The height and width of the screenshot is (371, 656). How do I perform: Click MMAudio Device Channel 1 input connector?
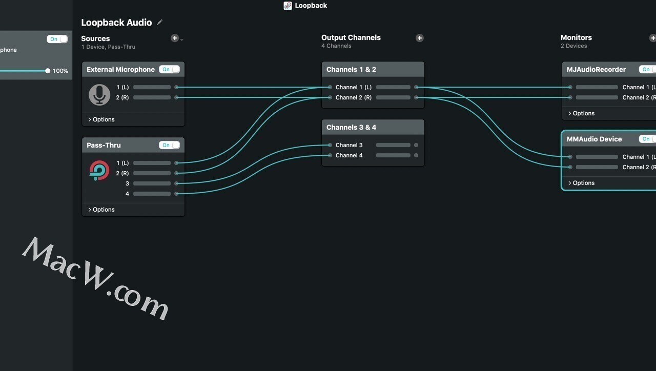[570, 157]
